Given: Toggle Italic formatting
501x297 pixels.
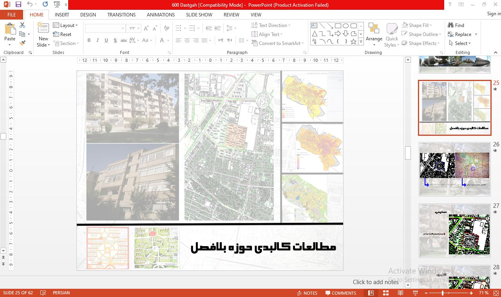Looking at the screenshot, I should pos(98,40).
